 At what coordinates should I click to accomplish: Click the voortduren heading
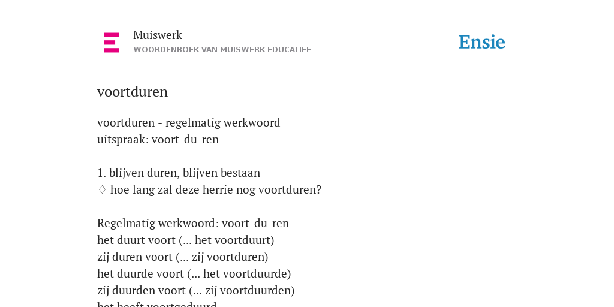click(133, 92)
